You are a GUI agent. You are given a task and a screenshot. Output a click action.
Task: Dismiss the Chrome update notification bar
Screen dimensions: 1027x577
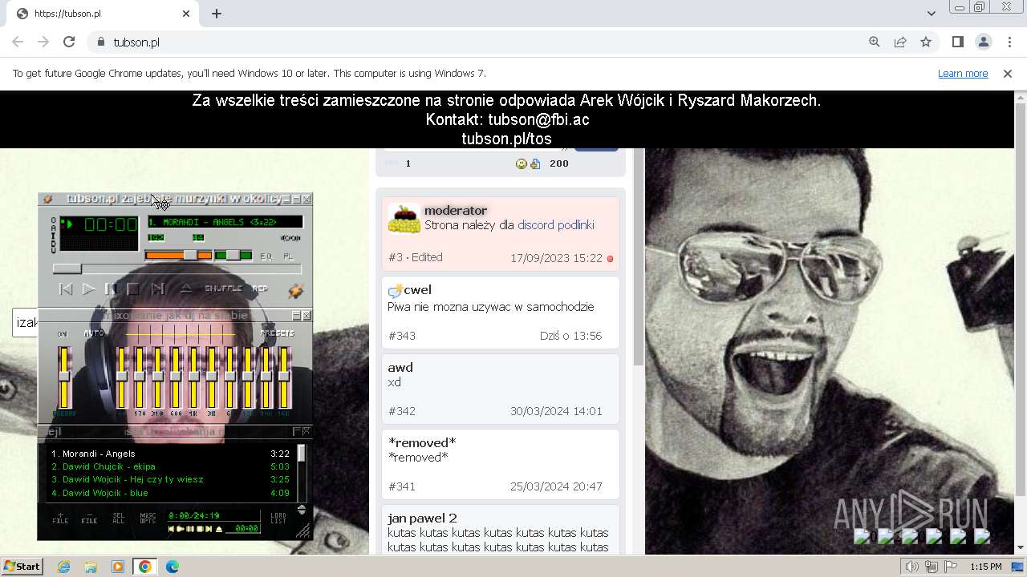tap(1008, 73)
